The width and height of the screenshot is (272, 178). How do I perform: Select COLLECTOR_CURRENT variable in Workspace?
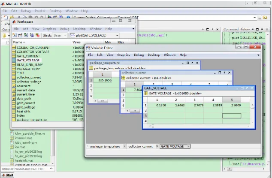pos(33,48)
